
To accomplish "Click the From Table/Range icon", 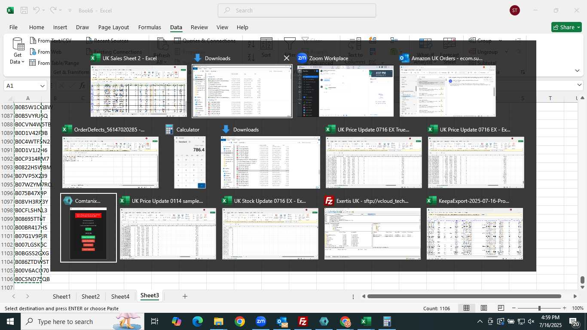I will click(x=33, y=63).
